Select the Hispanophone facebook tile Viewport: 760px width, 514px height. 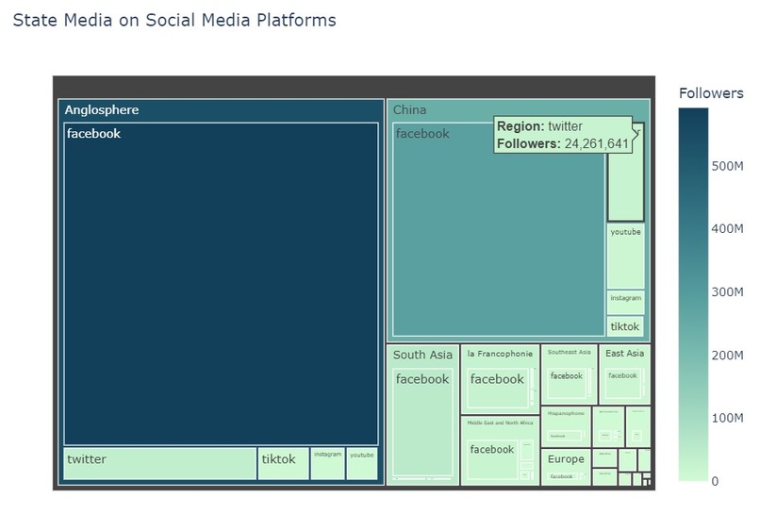[564, 436]
